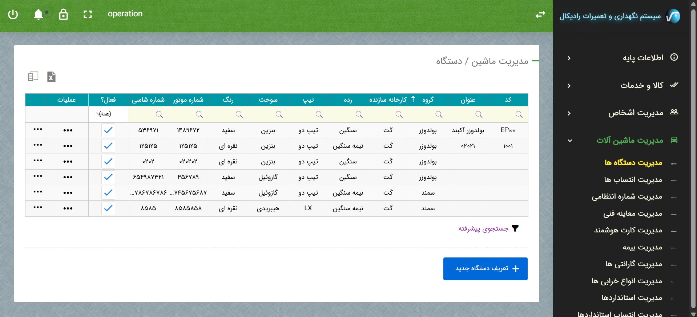
Task: Toggle fullscreen mode icon
Action: [x=88, y=15]
